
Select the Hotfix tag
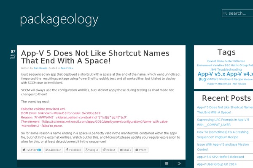pos(235,65)
